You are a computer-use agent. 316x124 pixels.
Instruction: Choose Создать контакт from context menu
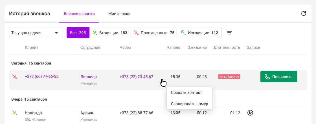tap(186, 92)
